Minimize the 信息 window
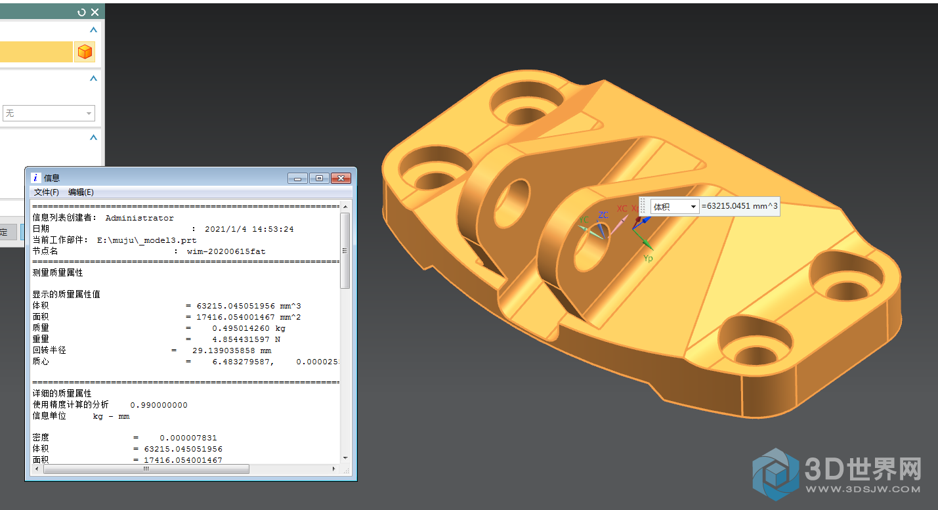Image resolution: width=938 pixels, height=510 pixels. [297, 178]
